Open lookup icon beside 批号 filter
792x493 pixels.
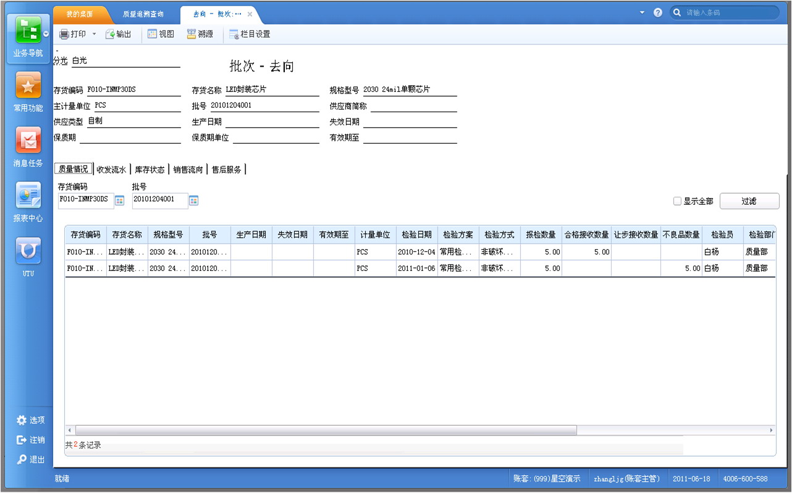coord(194,200)
